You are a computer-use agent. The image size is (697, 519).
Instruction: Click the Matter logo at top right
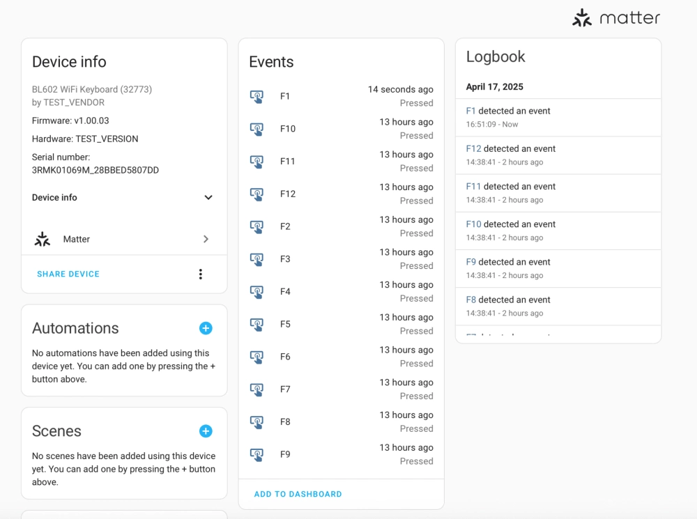(x=615, y=18)
